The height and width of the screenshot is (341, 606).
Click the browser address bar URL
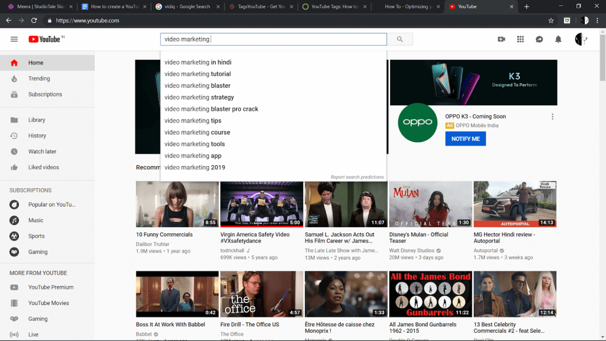pos(88,21)
